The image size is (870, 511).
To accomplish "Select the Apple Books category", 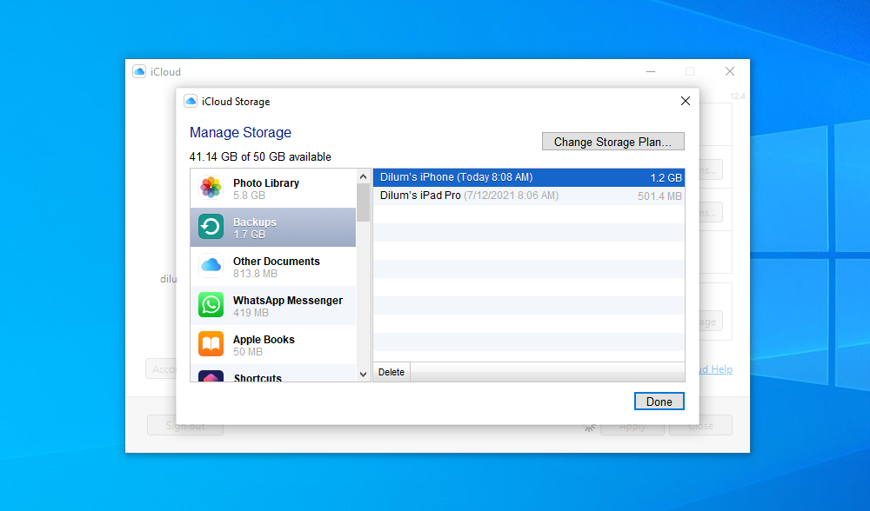I will [x=273, y=345].
